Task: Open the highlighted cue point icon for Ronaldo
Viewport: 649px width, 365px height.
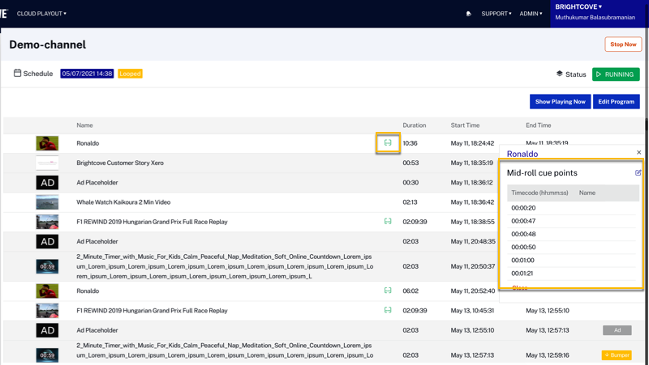Action: [388, 143]
